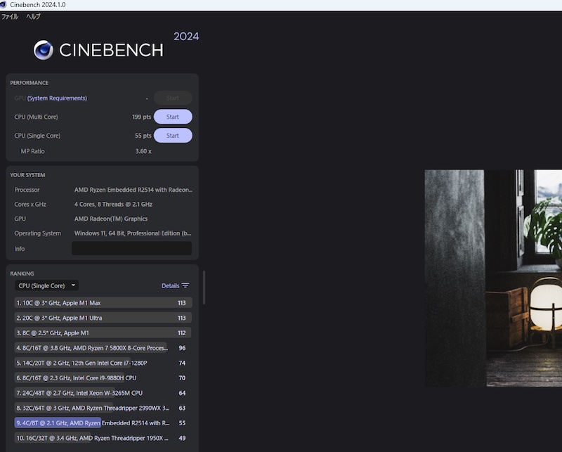This screenshot has height=452, width=562.
Task: Click the AMD Radeon(TM) Graphics GPU text
Action: (x=111, y=219)
